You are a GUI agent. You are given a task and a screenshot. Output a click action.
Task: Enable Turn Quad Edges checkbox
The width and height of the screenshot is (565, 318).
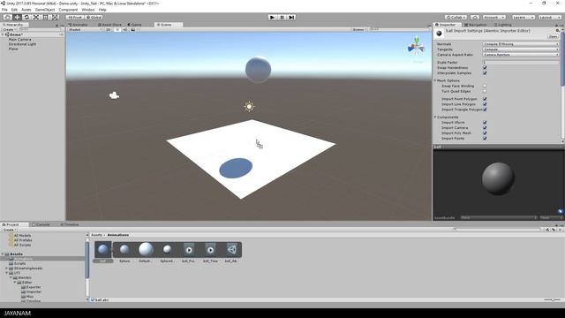(x=485, y=91)
